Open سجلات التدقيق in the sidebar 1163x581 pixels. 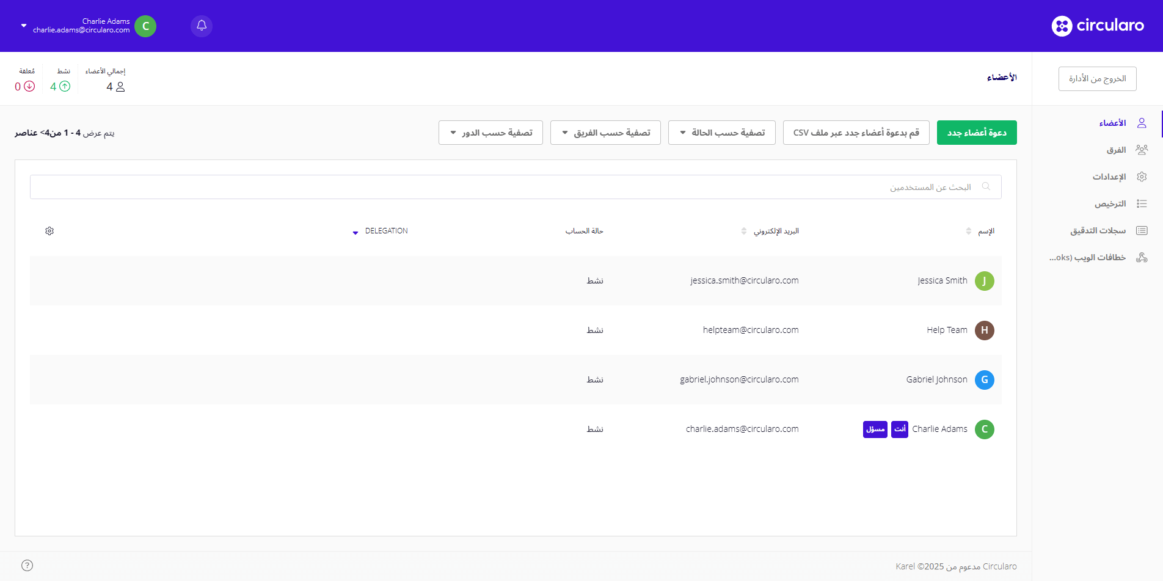[1098, 230]
